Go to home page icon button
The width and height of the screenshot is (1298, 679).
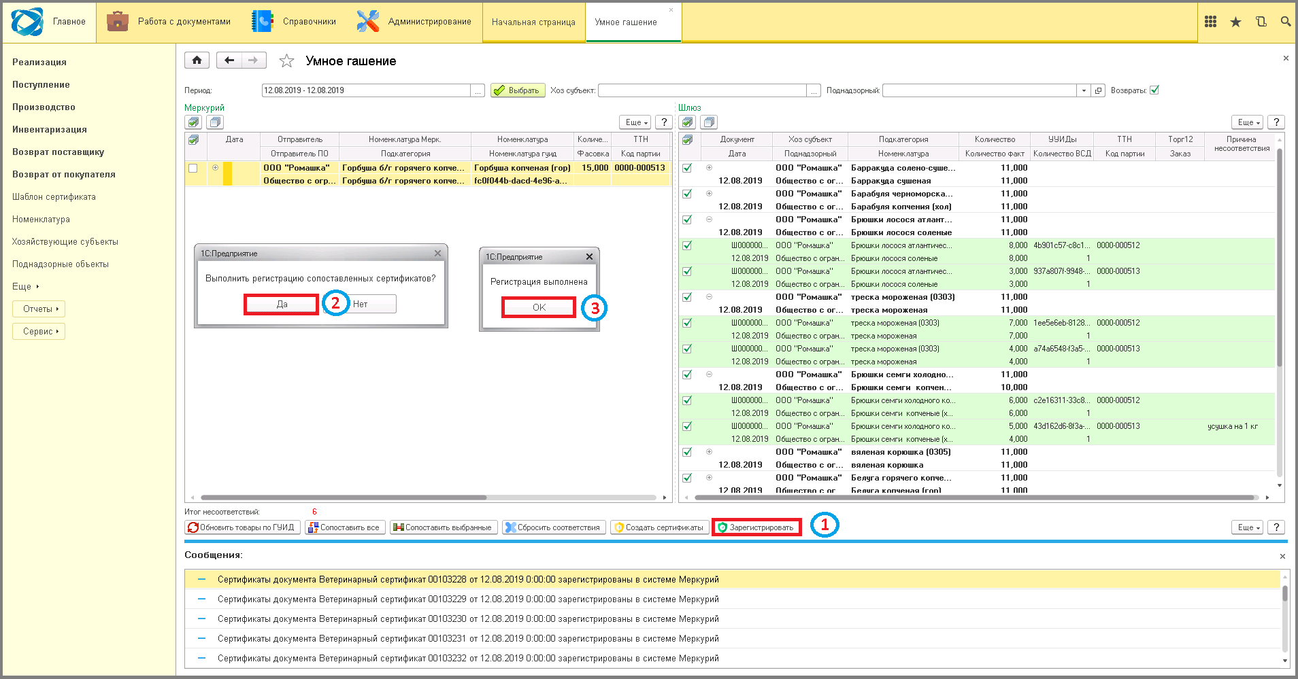tap(197, 60)
